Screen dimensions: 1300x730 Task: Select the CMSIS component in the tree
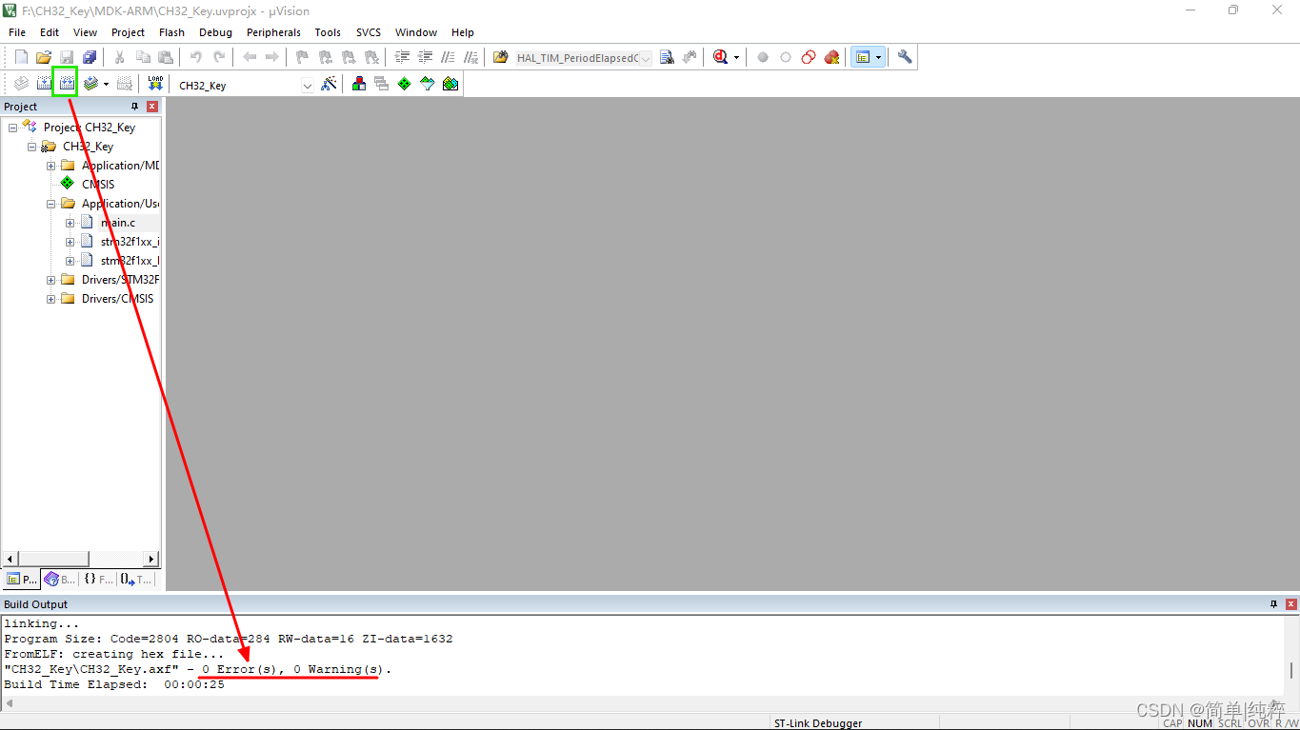(98, 185)
